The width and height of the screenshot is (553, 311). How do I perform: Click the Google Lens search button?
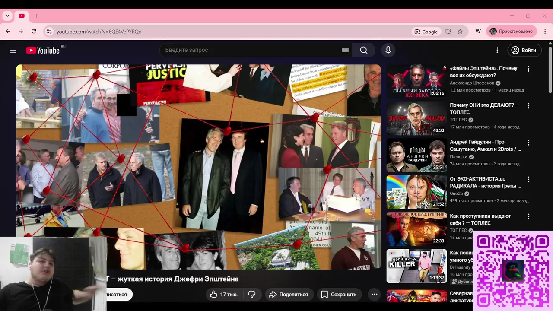pyautogui.click(x=426, y=32)
